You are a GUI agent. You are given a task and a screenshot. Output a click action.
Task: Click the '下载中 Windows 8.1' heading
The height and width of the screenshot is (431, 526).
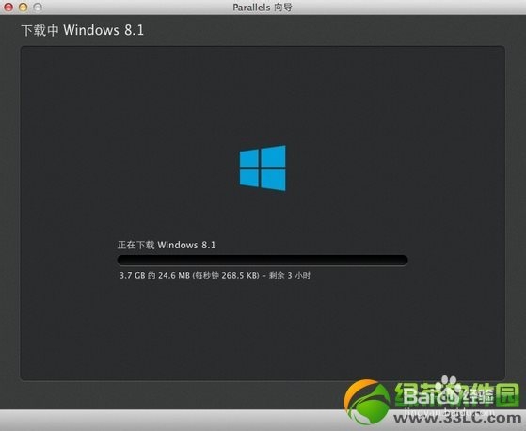pos(83,30)
